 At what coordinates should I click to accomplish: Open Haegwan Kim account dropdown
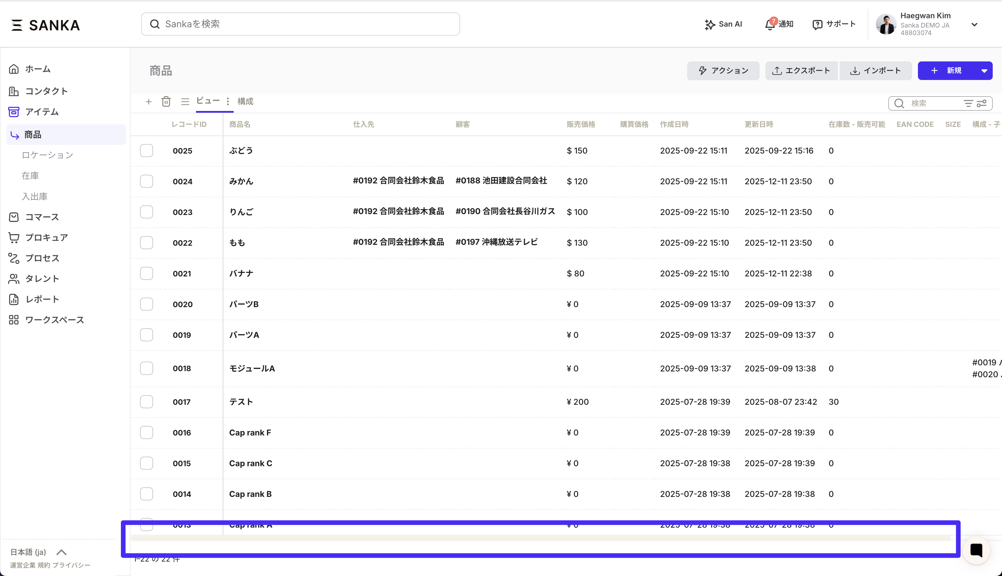[974, 25]
